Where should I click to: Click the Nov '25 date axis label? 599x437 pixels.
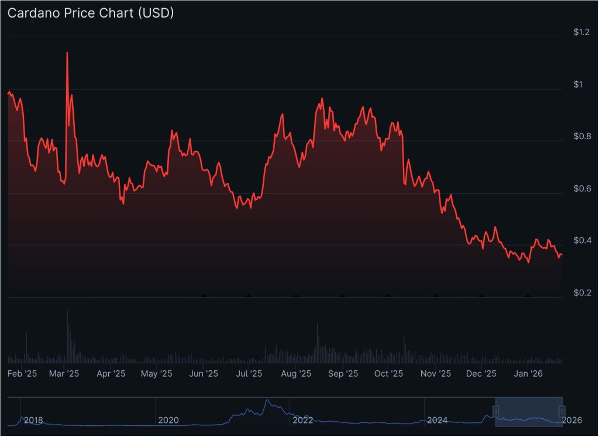435,374
